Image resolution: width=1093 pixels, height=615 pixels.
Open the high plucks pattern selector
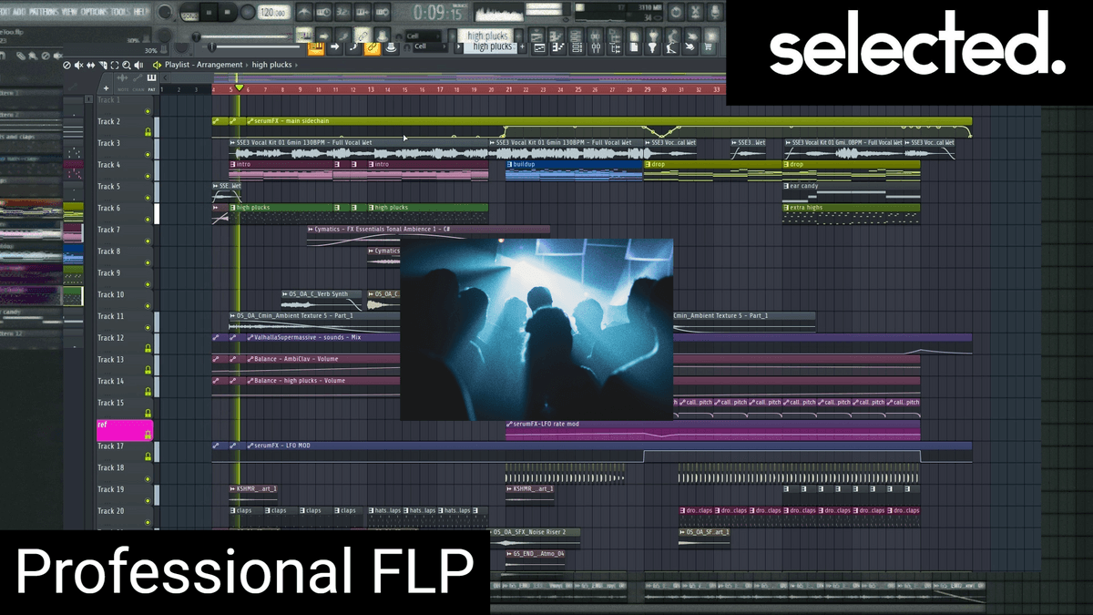(490, 46)
